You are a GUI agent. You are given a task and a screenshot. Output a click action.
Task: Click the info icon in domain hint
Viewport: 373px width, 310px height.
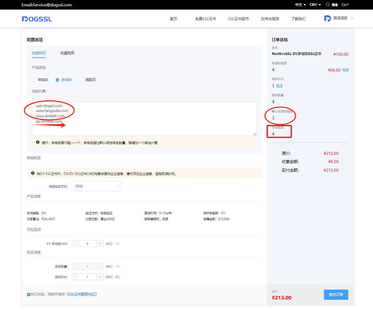coord(38,142)
